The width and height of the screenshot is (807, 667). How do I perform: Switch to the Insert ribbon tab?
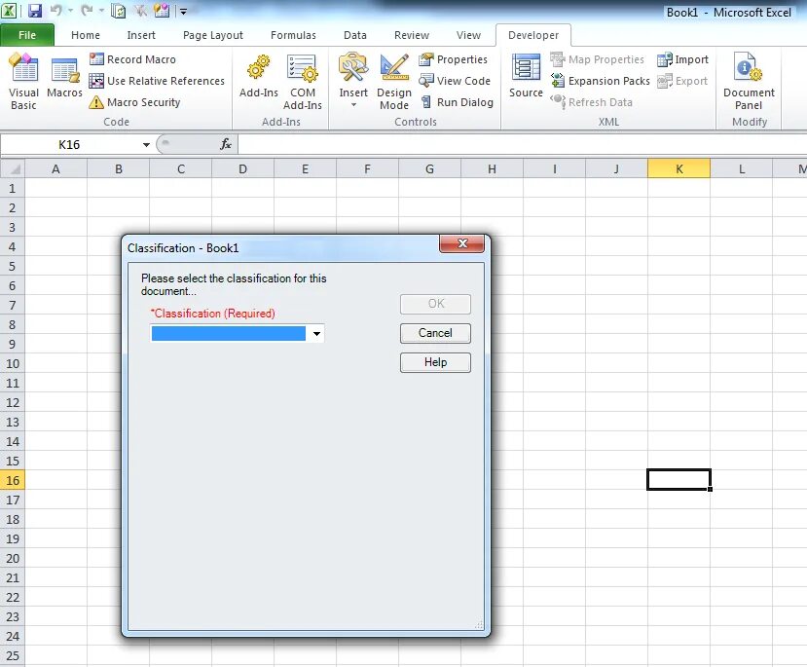[141, 35]
